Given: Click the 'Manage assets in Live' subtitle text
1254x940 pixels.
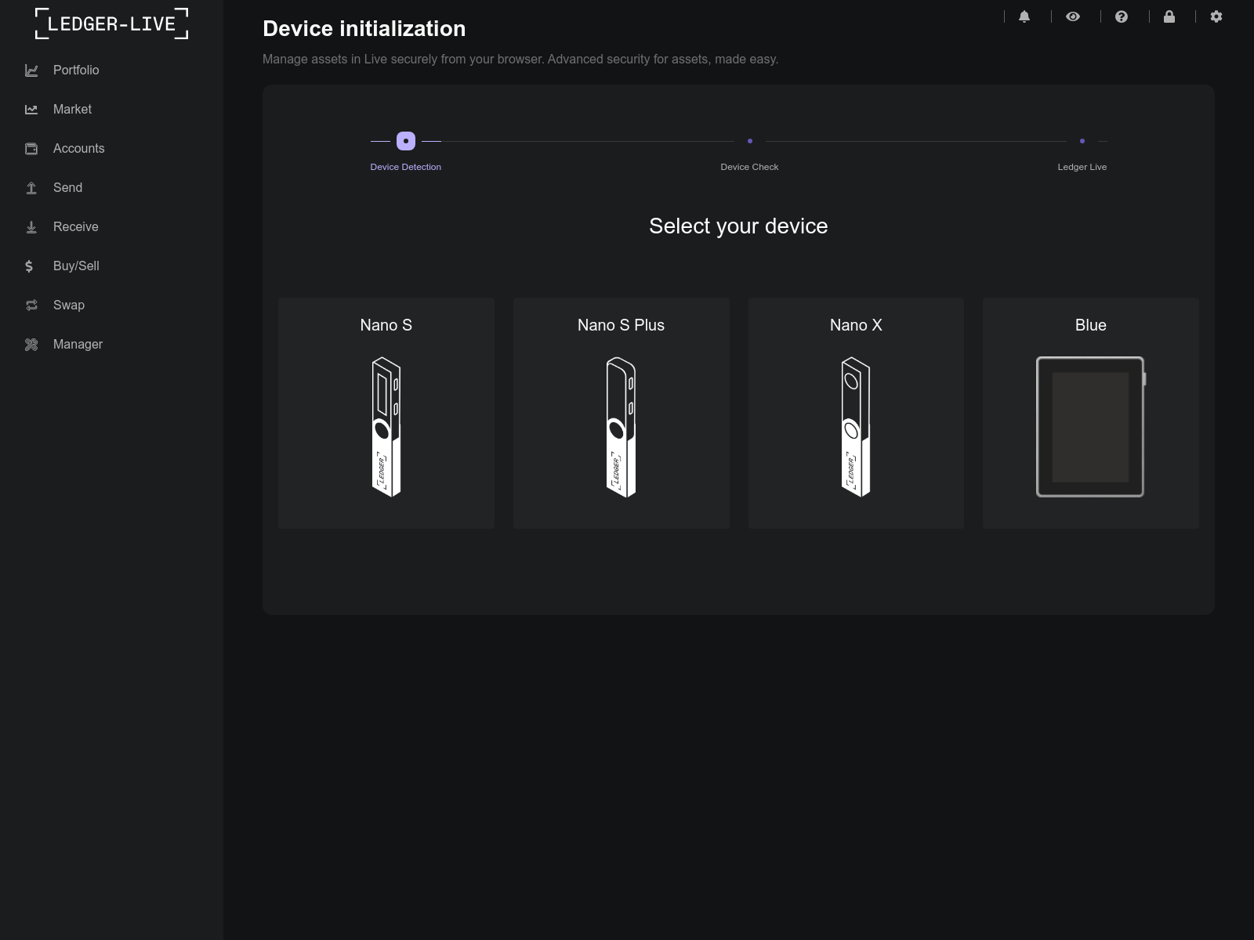Looking at the screenshot, I should click(x=520, y=60).
